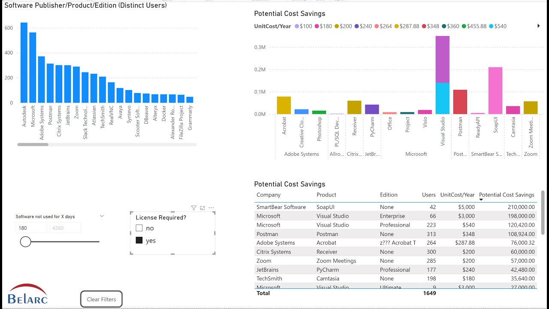
Task: Select the Citrix Systems bar in publisher chart
Action: click(59, 84)
